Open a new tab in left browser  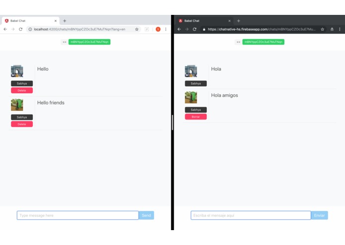coord(65,21)
